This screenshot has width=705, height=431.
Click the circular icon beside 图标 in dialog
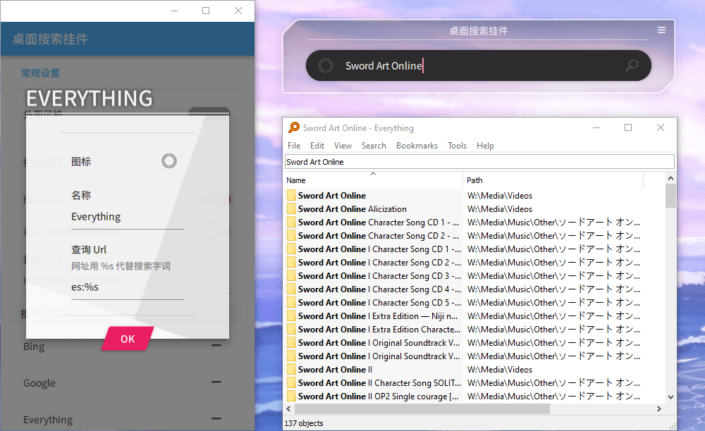click(169, 161)
